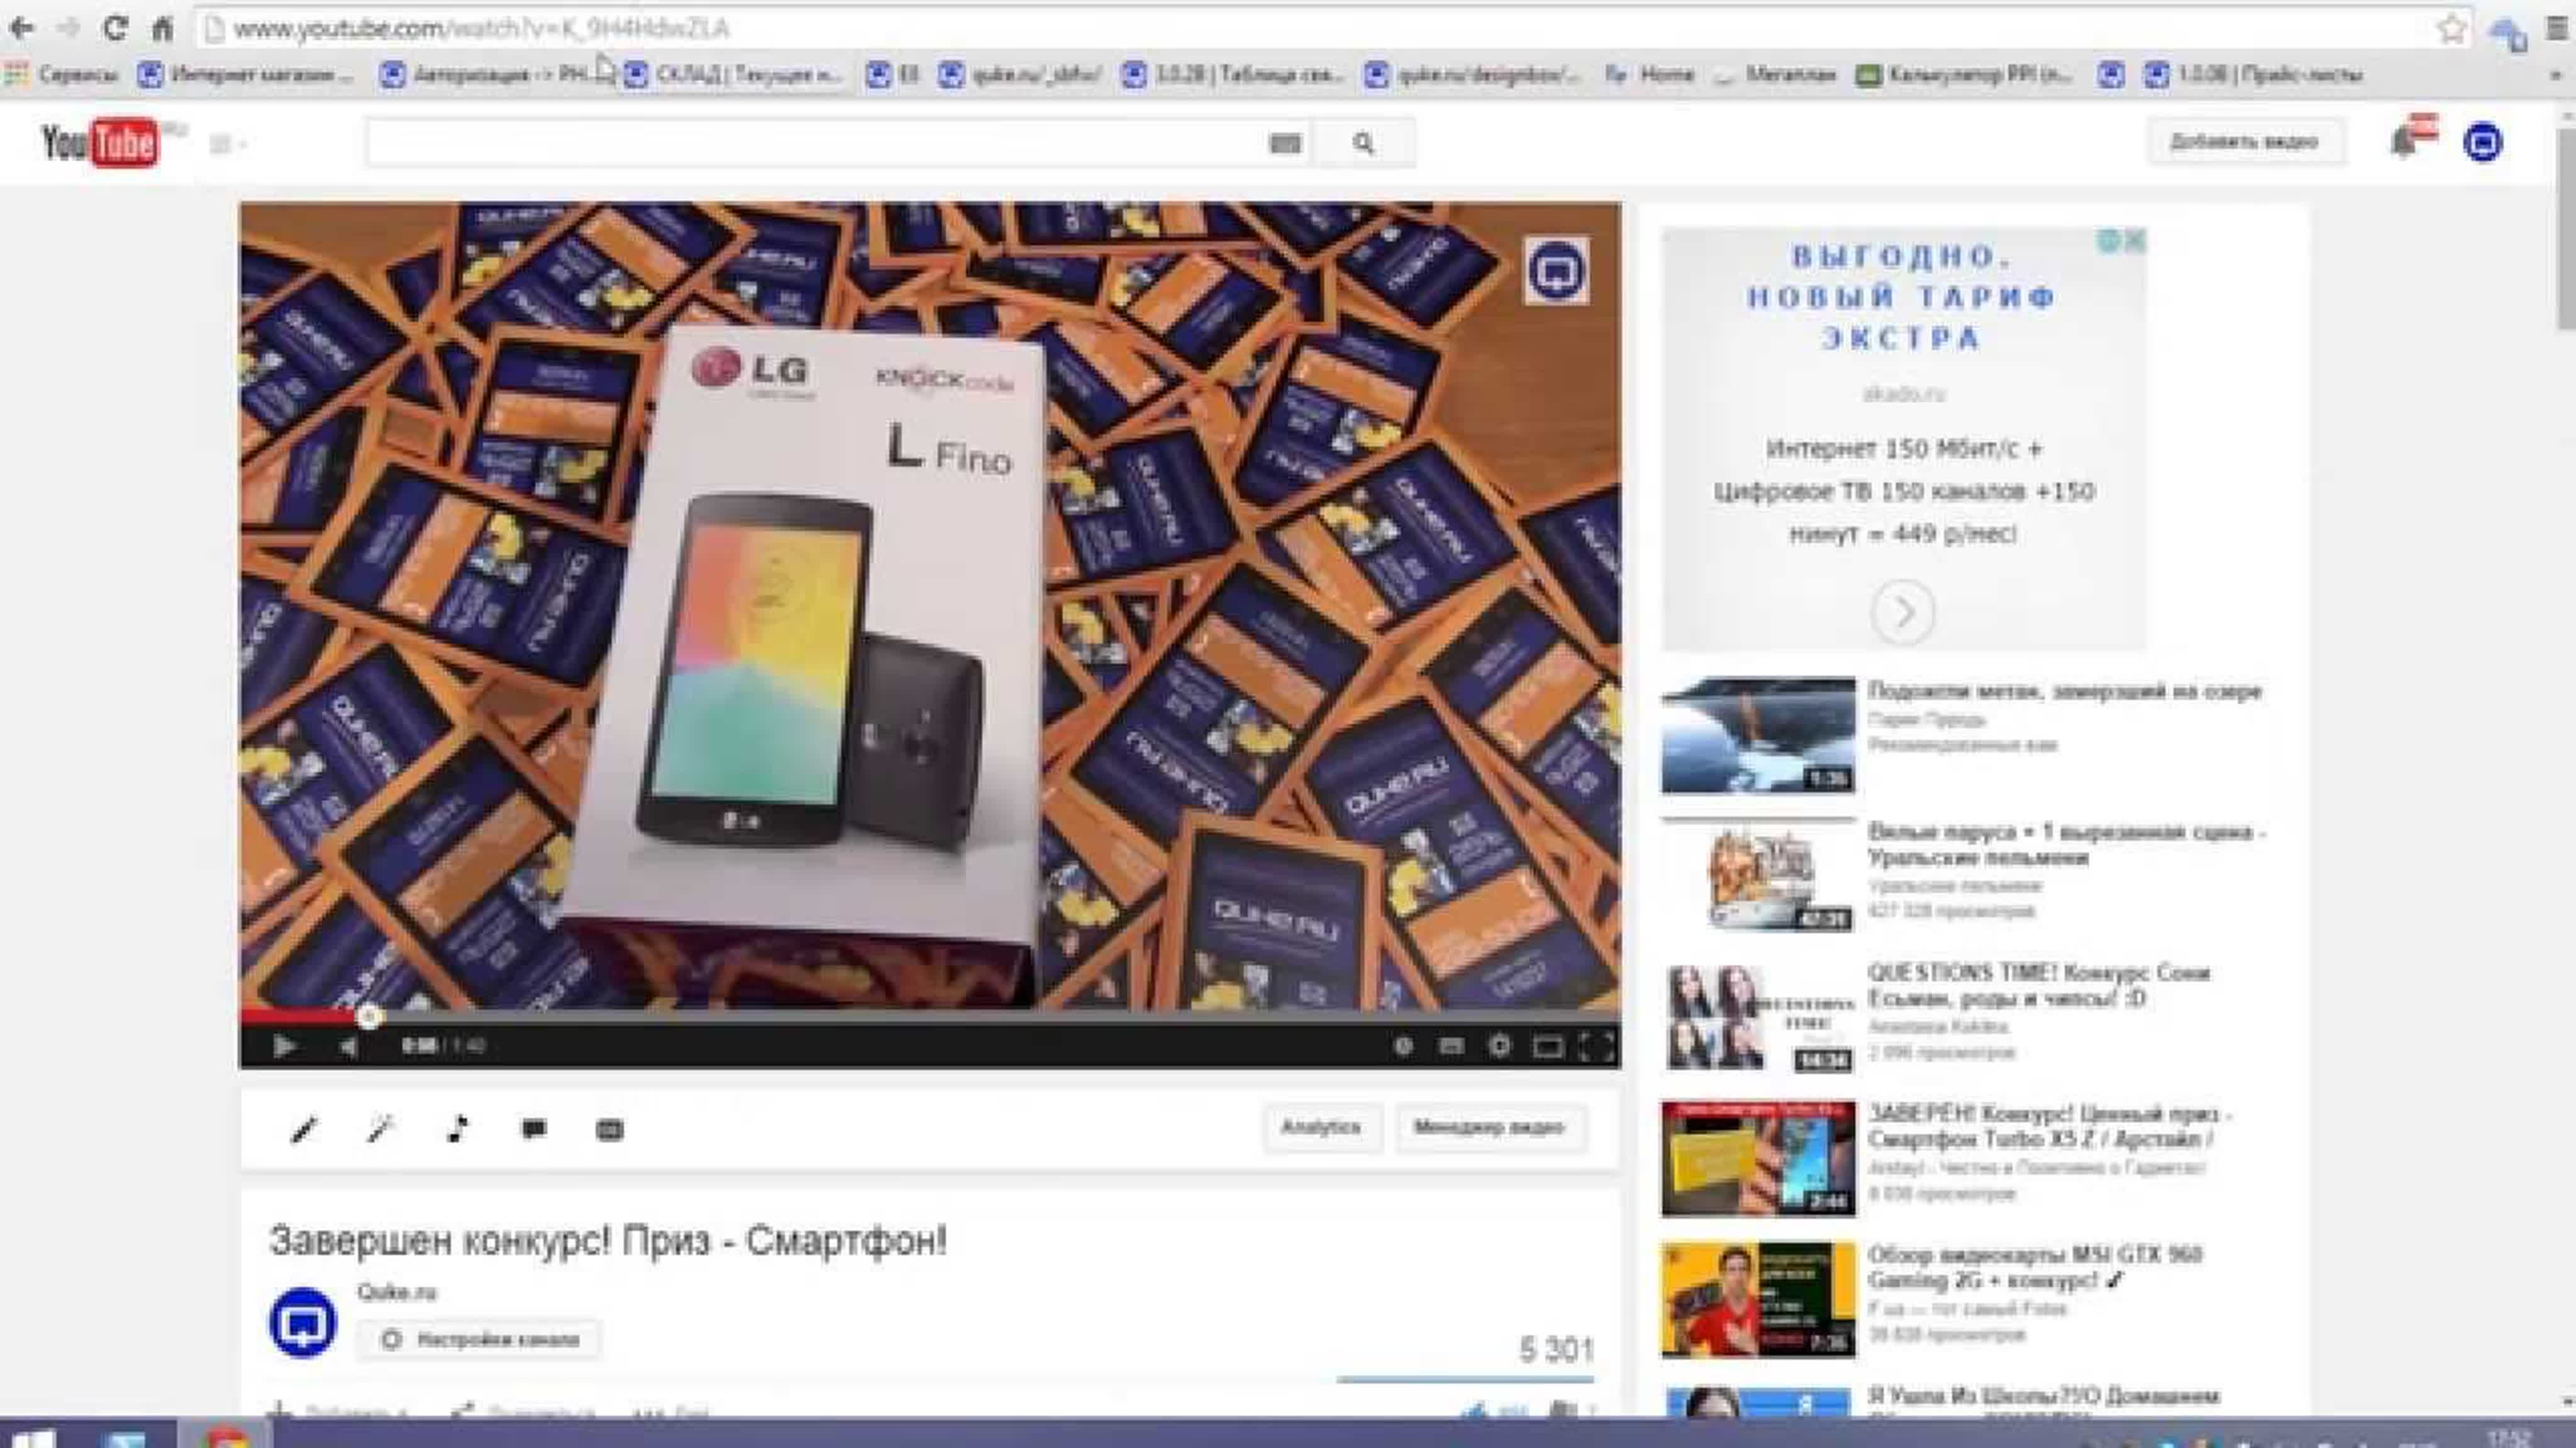Open the QUESTIONS TIME video thumbnail
2576x1448 pixels.
(1758, 1016)
